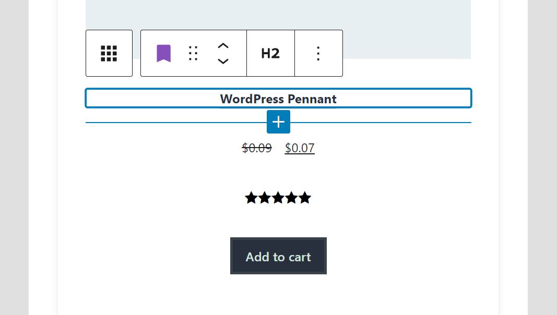
Task: Move the title block down with the chevron
Action: click(223, 62)
